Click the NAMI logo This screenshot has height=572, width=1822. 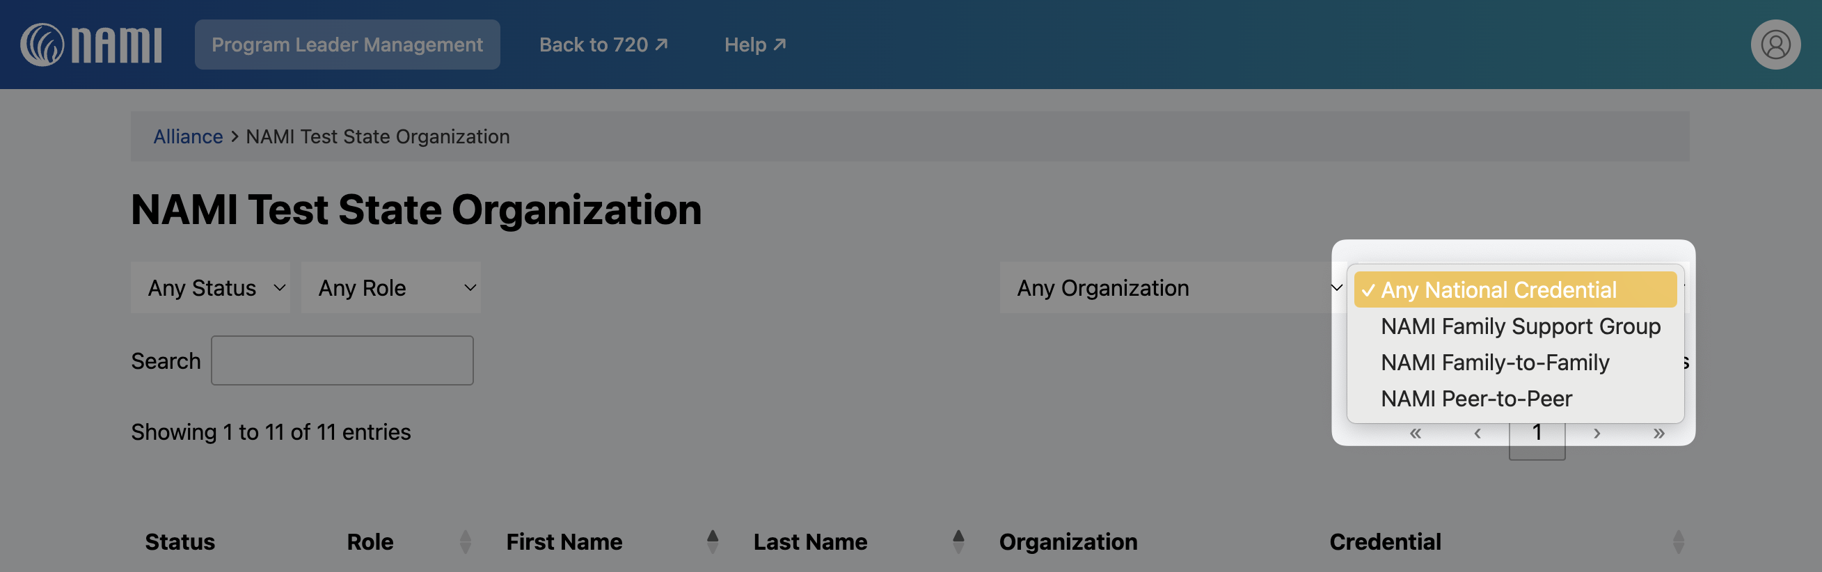91,45
